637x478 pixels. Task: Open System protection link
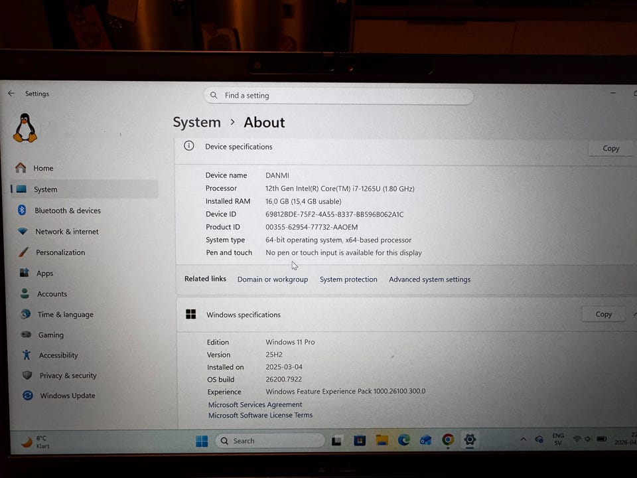[348, 279]
